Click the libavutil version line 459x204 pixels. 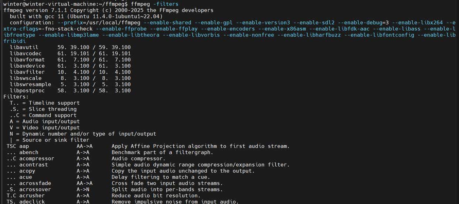click(70, 47)
